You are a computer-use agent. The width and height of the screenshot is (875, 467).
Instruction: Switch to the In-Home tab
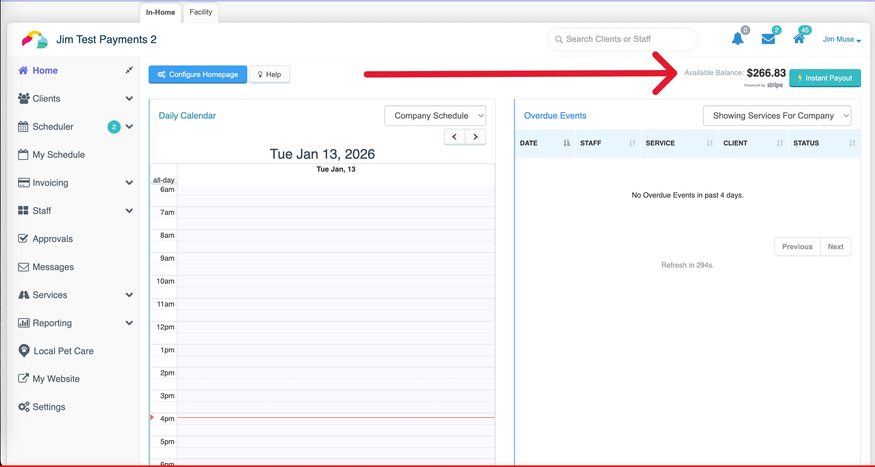click(160, 13)
